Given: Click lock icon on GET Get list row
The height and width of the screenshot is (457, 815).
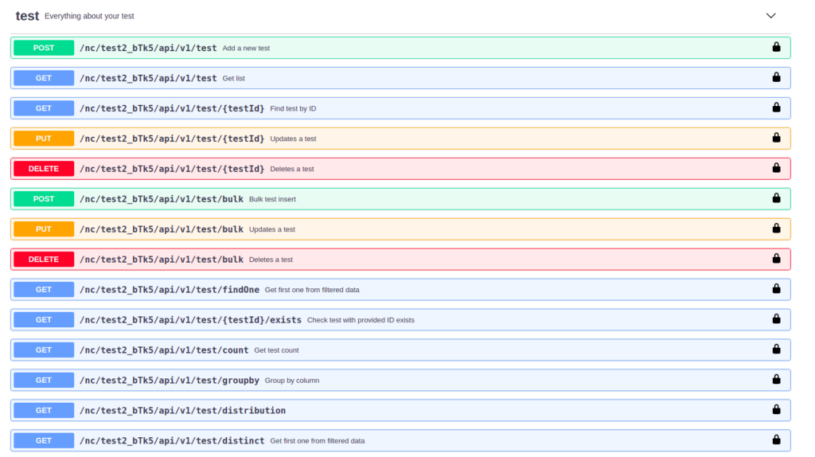Looking at the screenshot, I should [x=776, y=77].
